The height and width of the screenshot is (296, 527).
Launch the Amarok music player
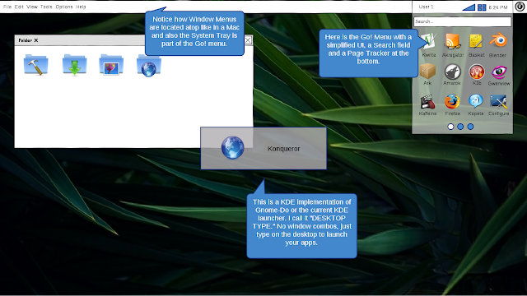point(452,72)
